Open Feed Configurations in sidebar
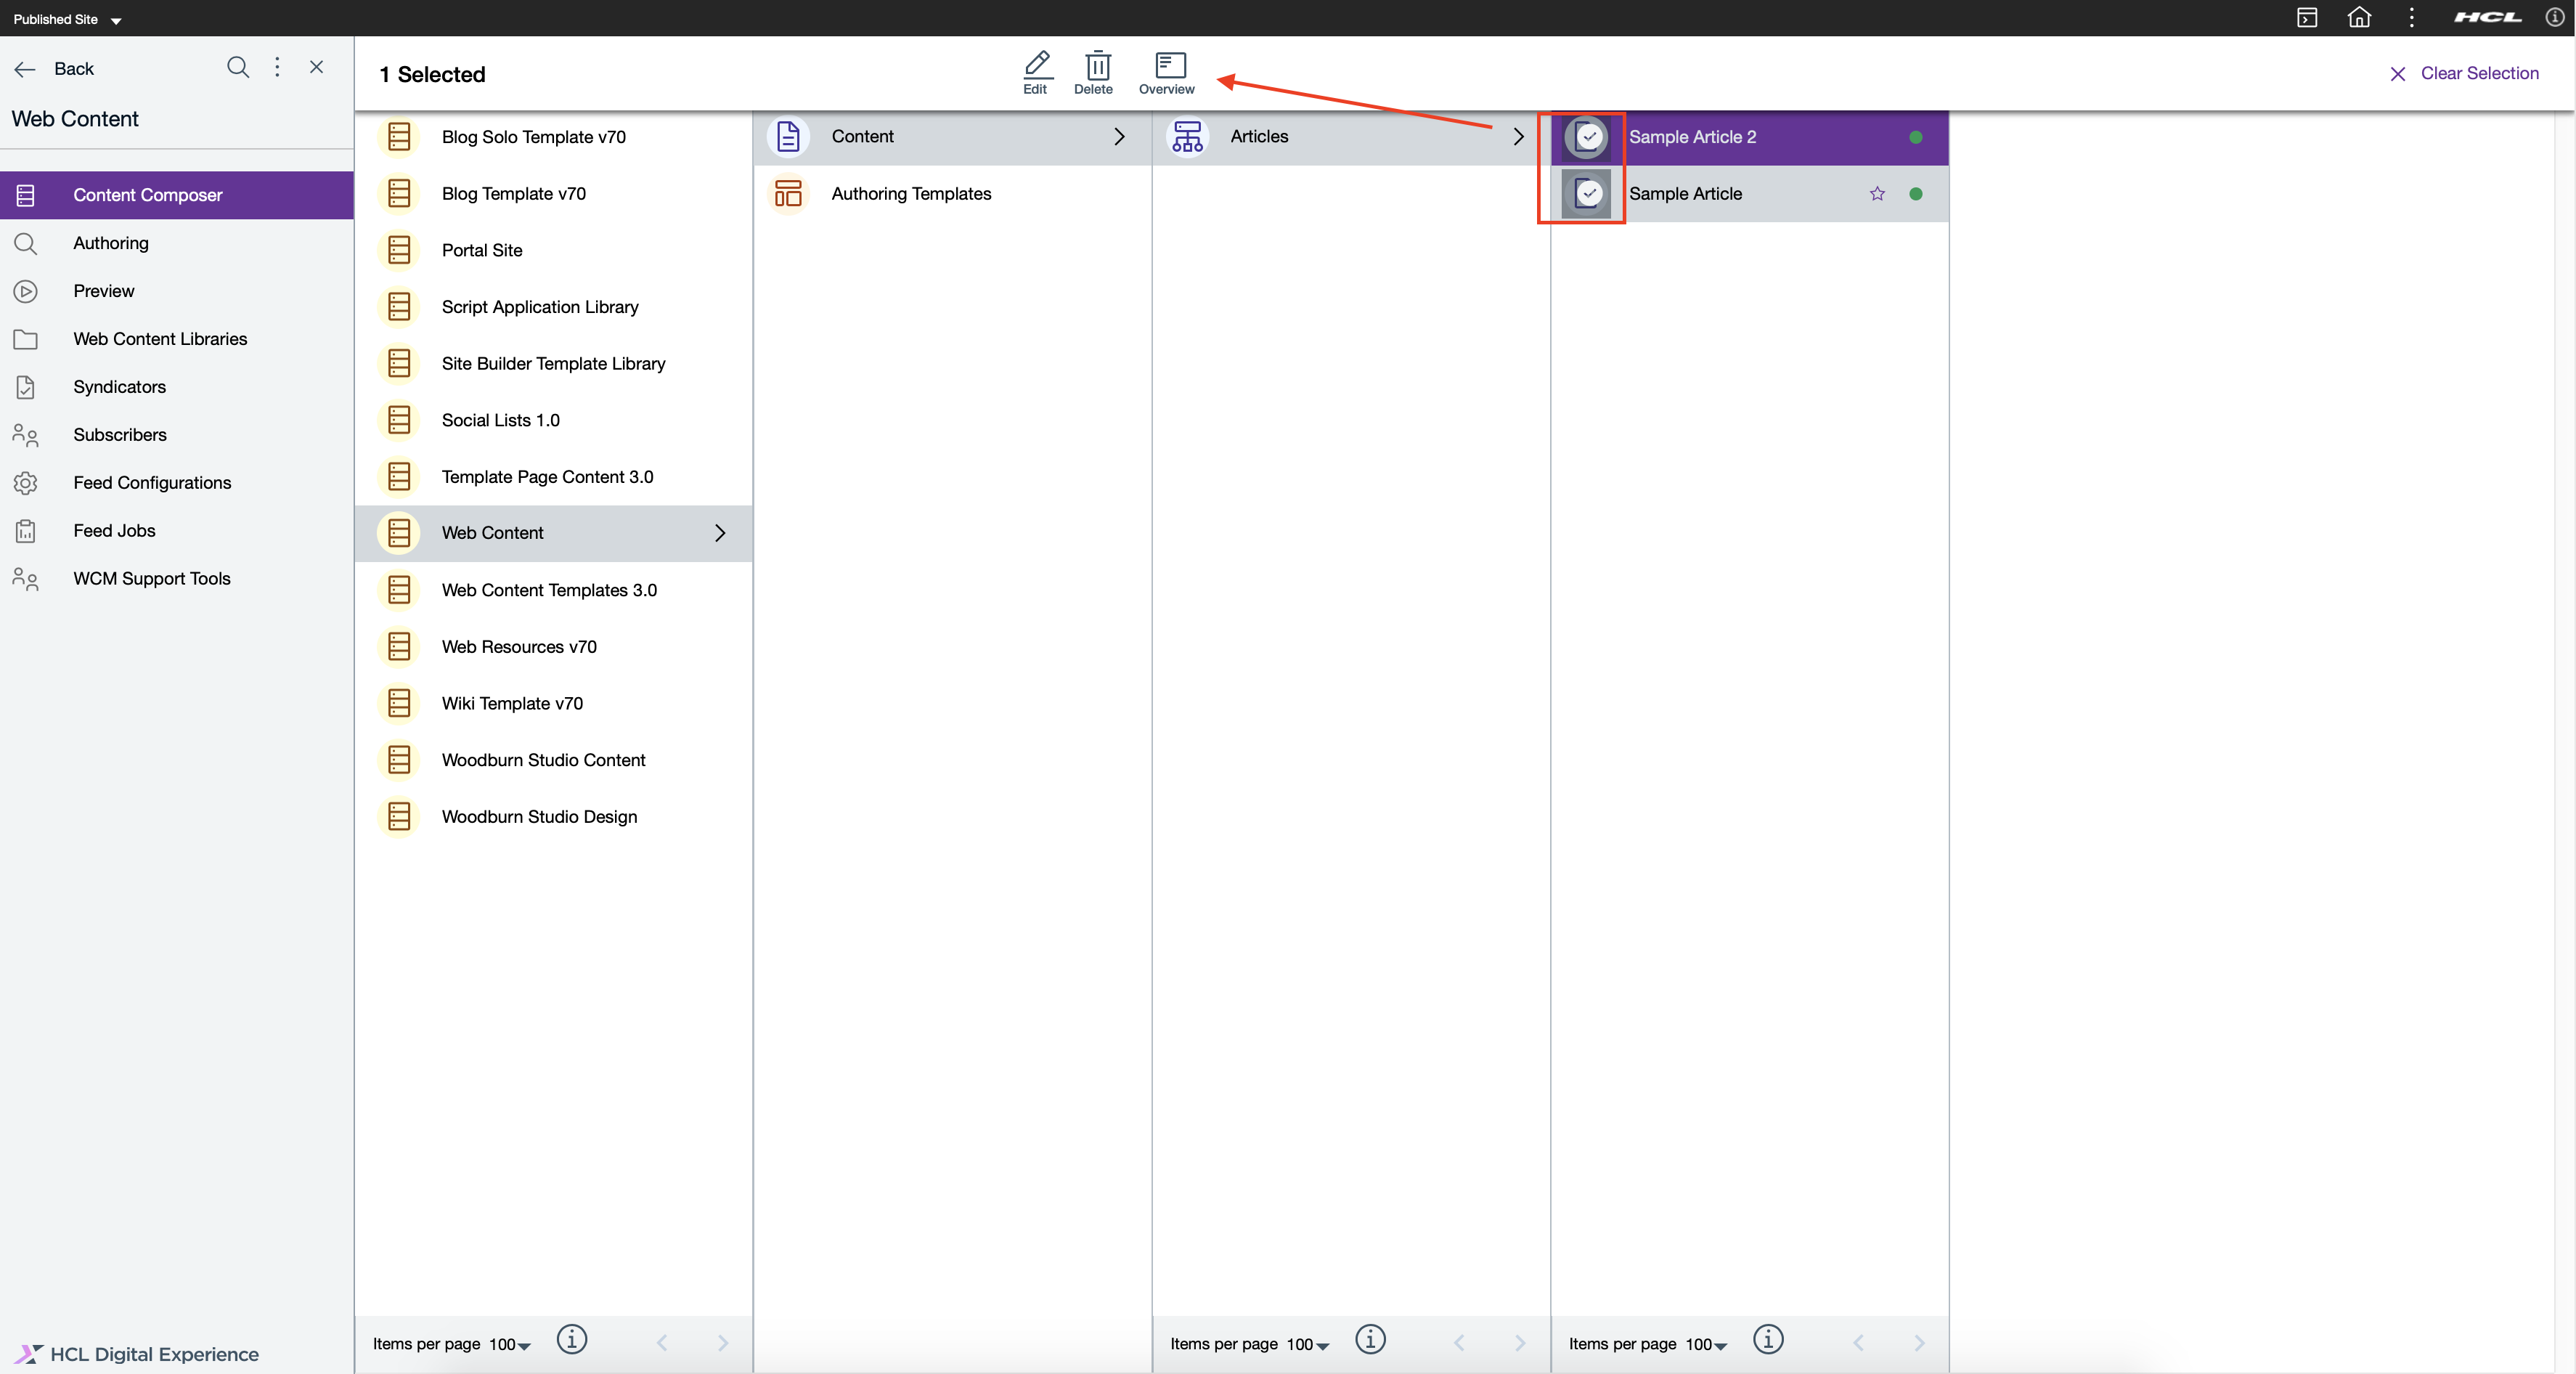 pyautogui.click(x=177, y=483)
